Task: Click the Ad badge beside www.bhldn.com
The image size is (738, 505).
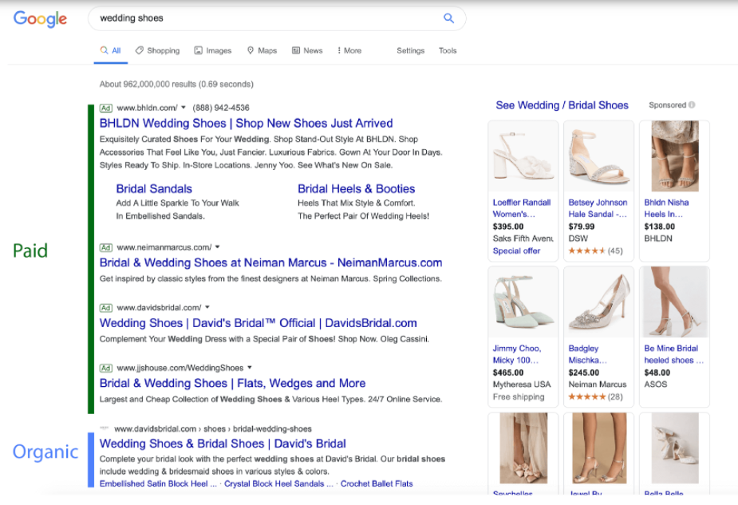Action: click(x=106, y=108)
